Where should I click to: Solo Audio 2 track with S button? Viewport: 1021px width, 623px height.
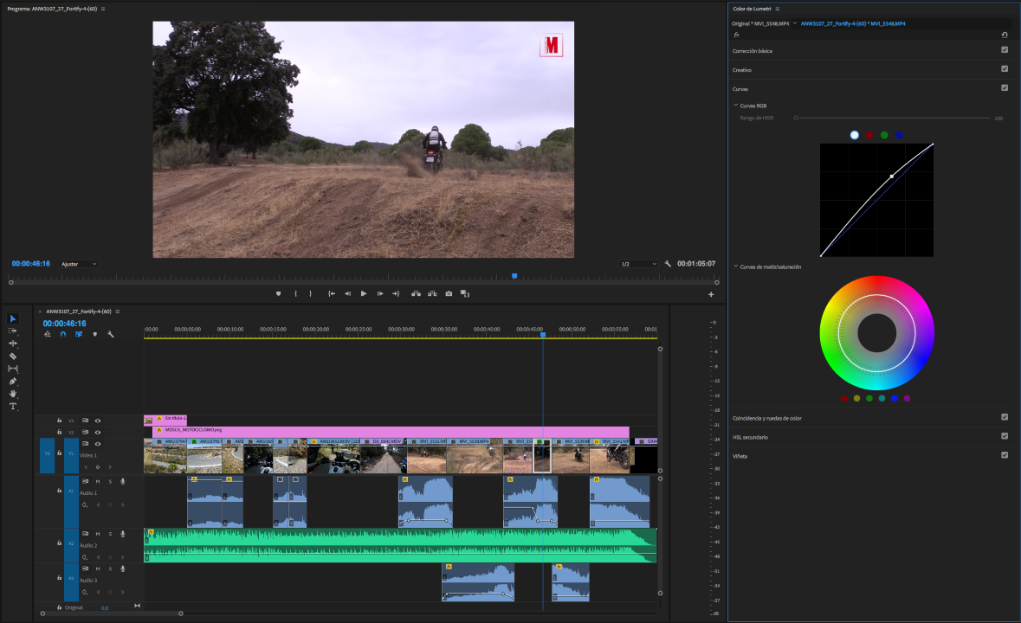pyautogui.click(x=110, y=534)
